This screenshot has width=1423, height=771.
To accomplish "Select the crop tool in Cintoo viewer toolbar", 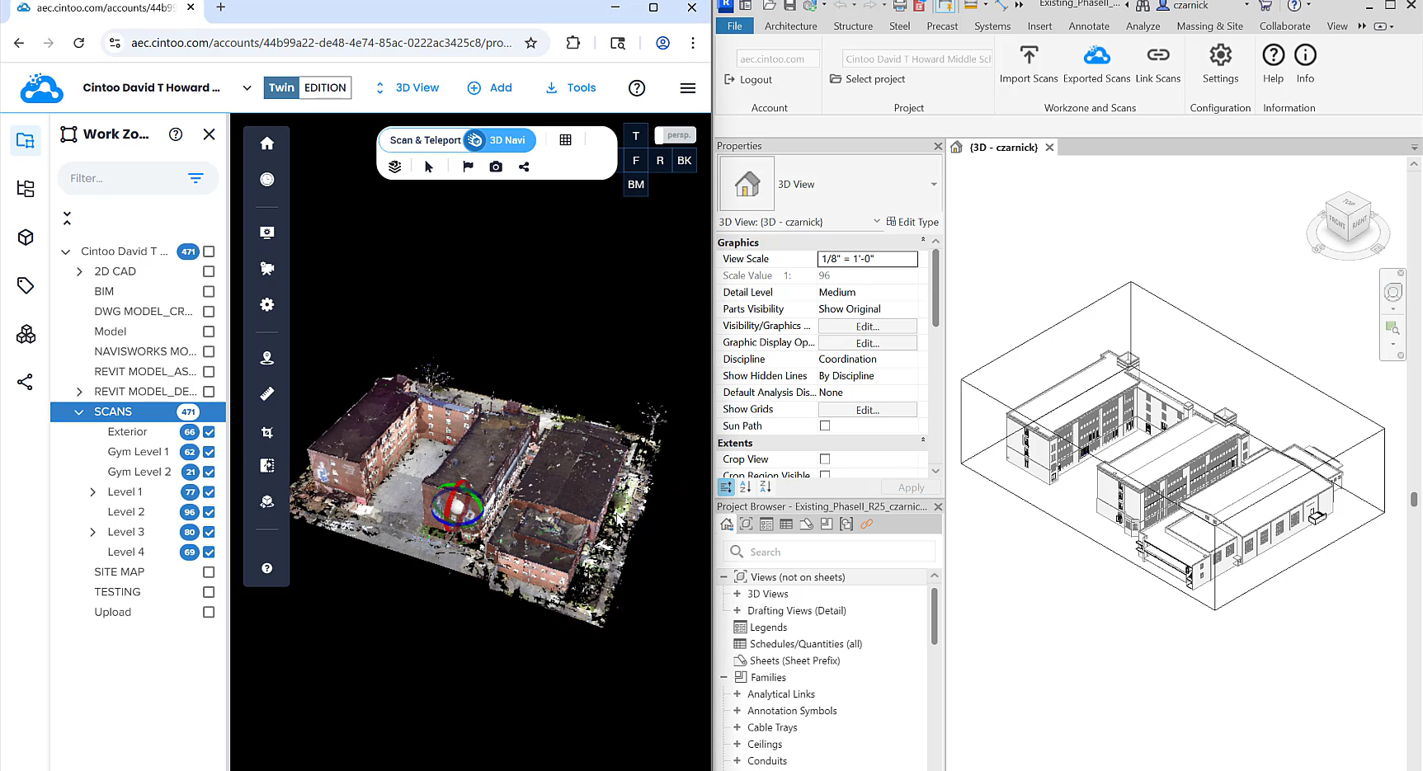I will coord(266,432).
